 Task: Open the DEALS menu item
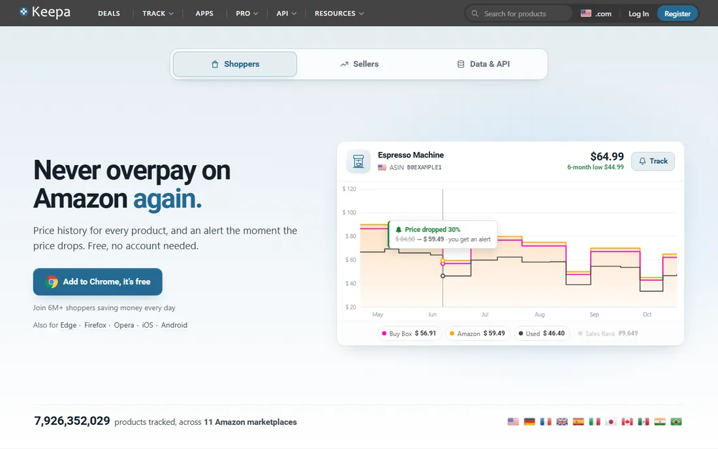click(109, 13)
